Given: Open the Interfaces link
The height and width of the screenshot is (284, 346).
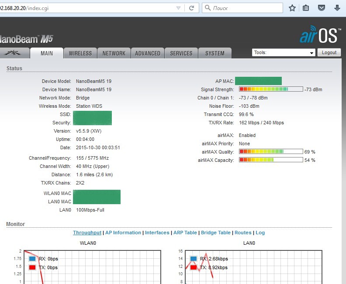Looking at the screenshot, I should [157, 233].
